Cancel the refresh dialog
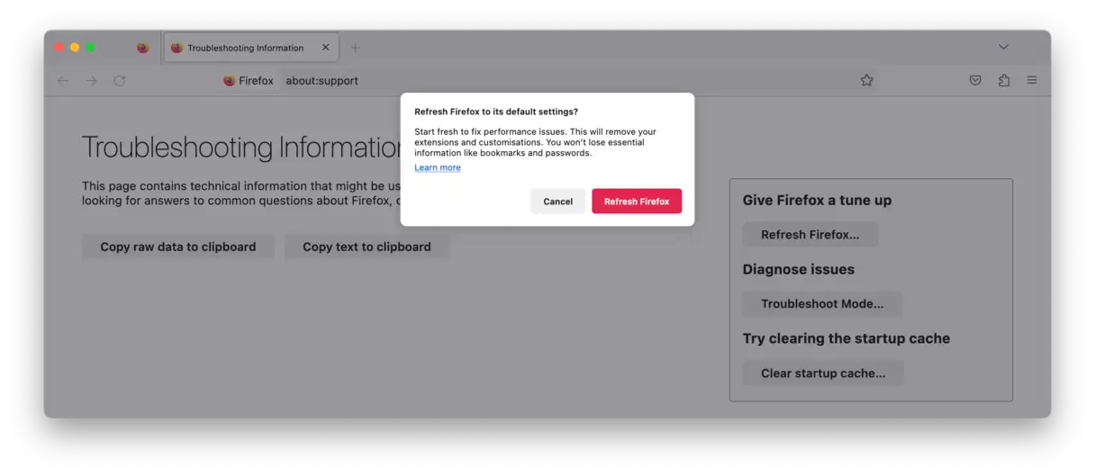Viewport: 1095px width, 476px height. point(558,202)
